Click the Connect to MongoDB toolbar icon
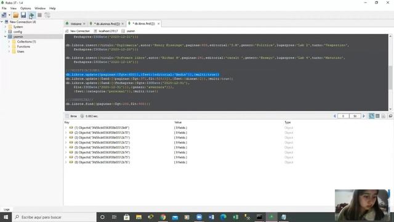Screen dimensions: 394x222 tap(4, 15)
